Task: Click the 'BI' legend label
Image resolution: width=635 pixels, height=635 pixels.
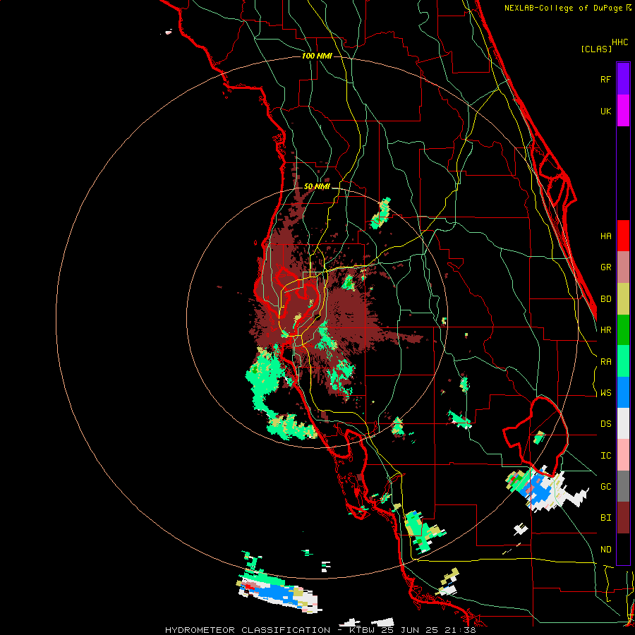Action: click(x=605, y=518)
